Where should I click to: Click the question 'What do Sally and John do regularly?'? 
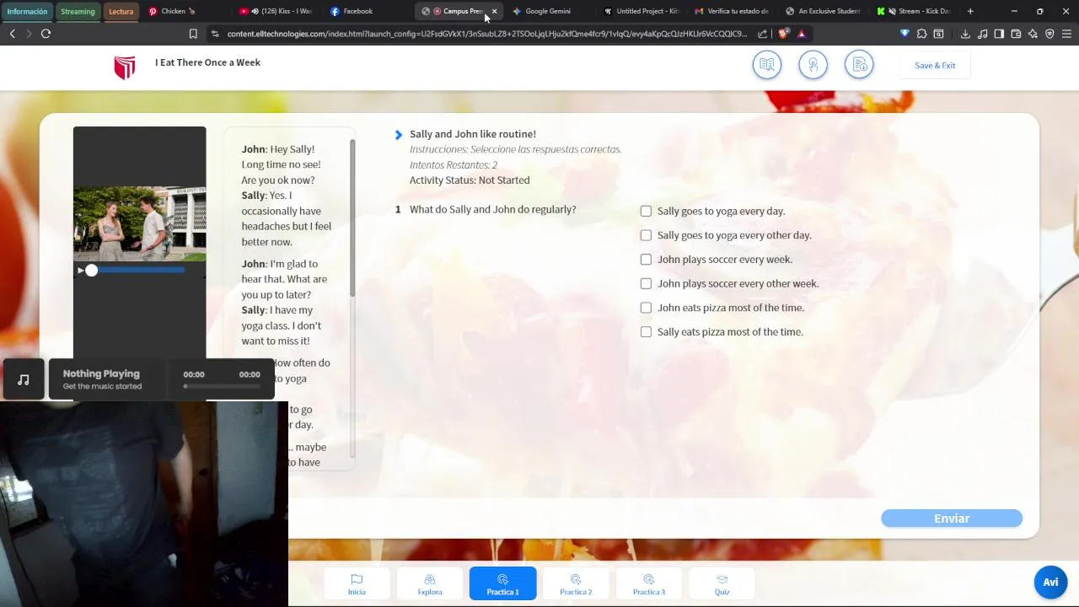[492, 209]
